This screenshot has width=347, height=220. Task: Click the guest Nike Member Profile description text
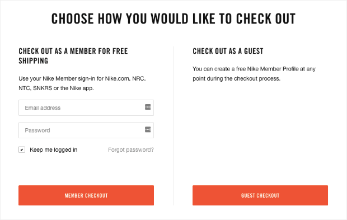254,74
